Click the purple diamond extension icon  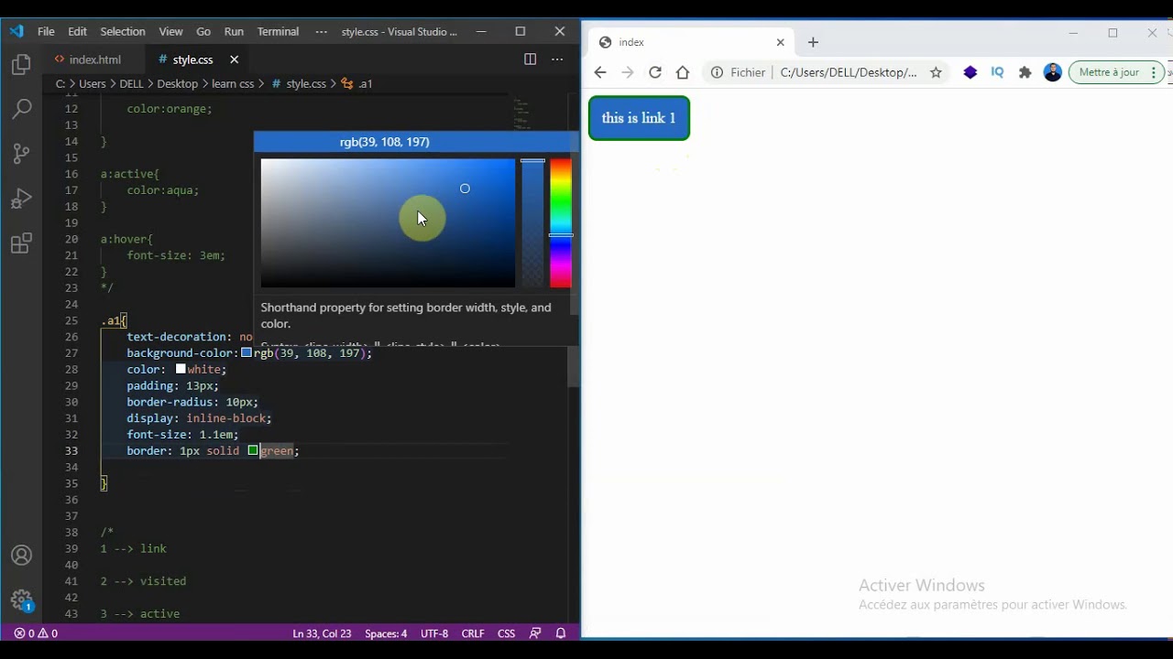pyautogui.click(x=970, y=72)
